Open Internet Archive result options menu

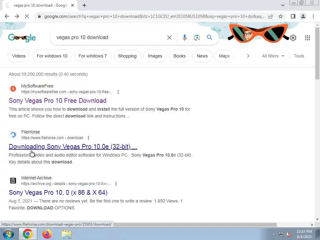tap(116, 184)
